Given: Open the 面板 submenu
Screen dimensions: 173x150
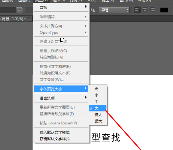Looking at the screenshot, I should [x=61, y=8].
